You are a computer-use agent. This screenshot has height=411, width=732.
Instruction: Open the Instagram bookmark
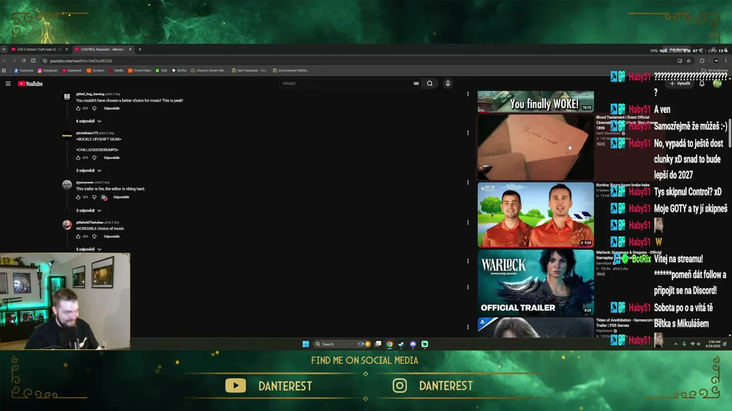point(48,71)
